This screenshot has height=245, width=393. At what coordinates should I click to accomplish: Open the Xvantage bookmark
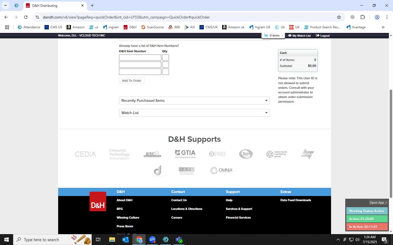click(356, 27)
